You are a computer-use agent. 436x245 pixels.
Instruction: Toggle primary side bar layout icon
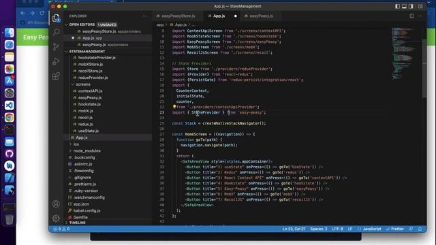(x=397, y=6)
